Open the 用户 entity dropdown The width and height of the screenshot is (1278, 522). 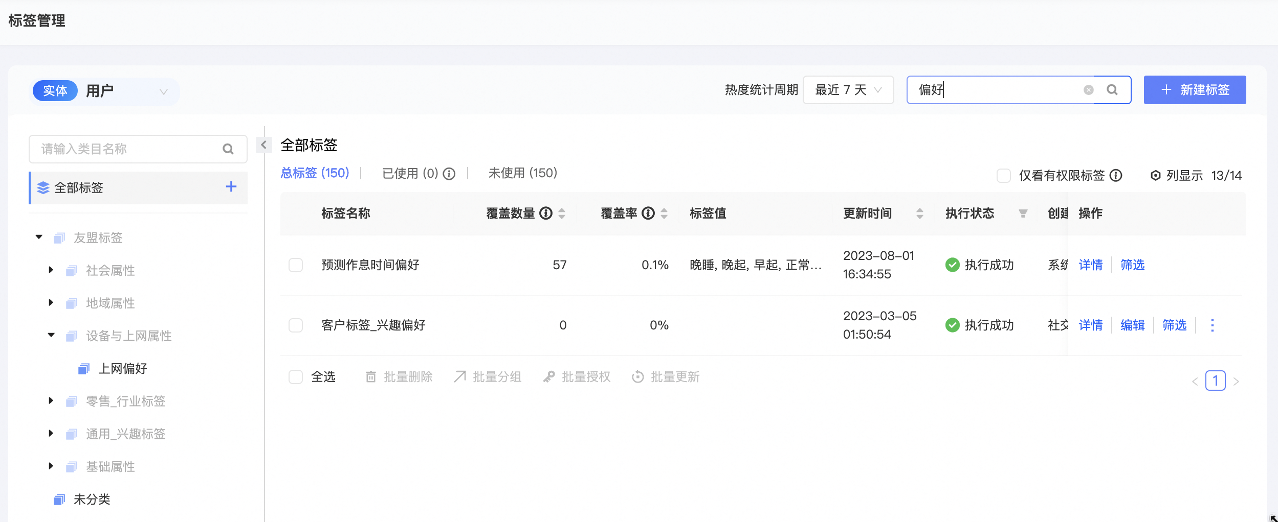106,91
